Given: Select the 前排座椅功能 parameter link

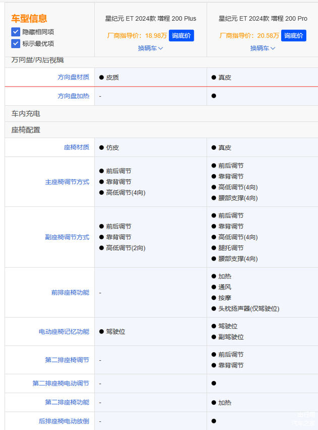Looking at the screenshot, I should (70, 292).
